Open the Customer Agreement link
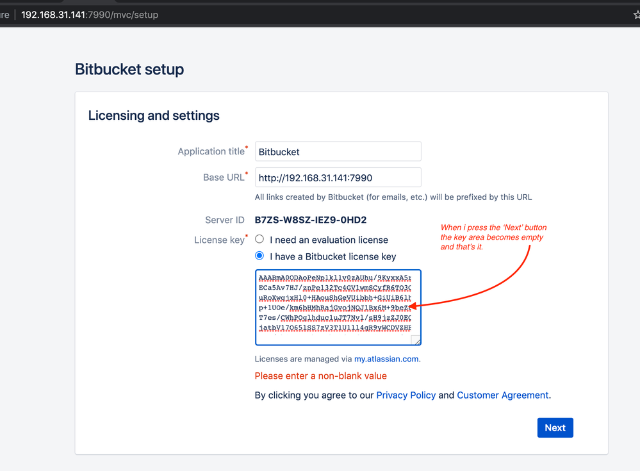Image resolution: width=640 pixels, height=471 pixels. click(502, 395)
